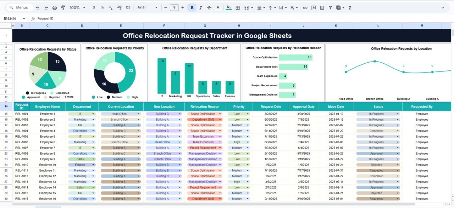The image size is (454, 208).
Task: Click the Insert link icon
Action: (305, 7)
